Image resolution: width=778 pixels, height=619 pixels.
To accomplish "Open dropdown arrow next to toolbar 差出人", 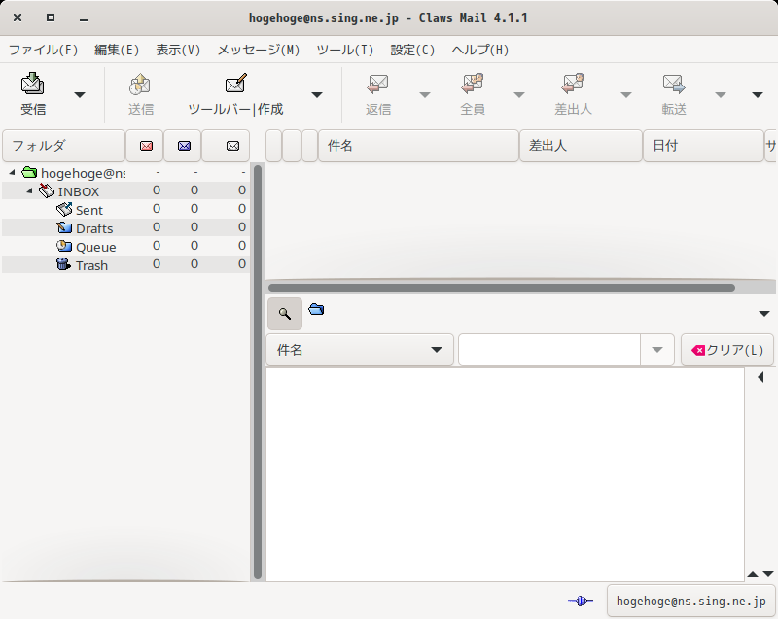I will 626,94.
